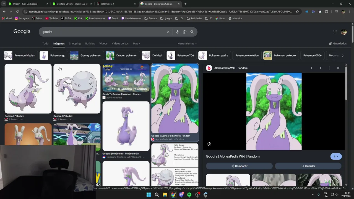Expand the Herramientas tools menu

(x=187, y=44)
